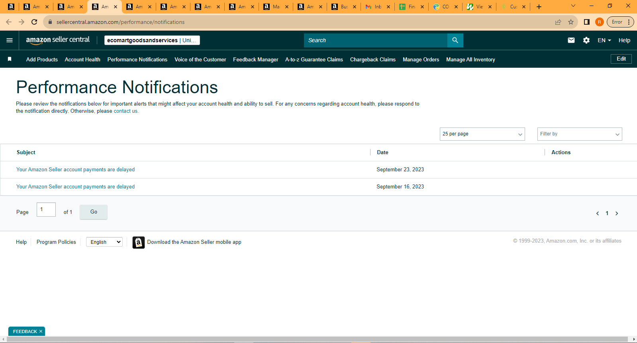Open Performance Notifications menu item

pos(137,59)
